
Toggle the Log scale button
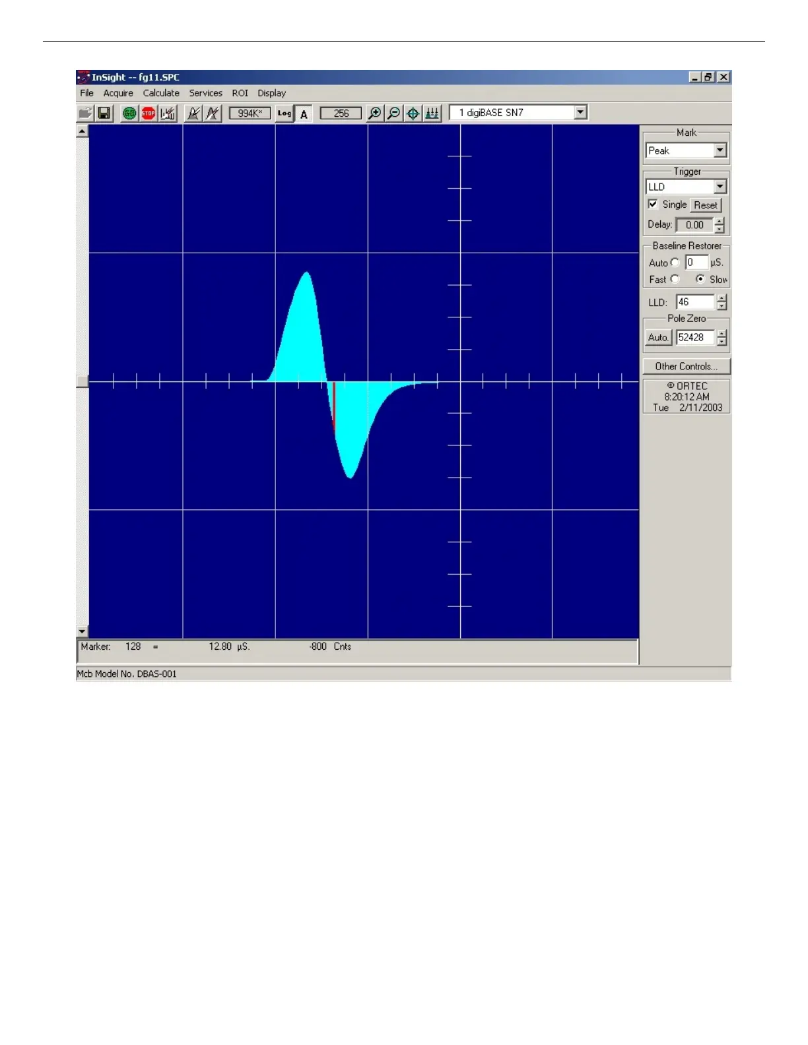[285, 113]
